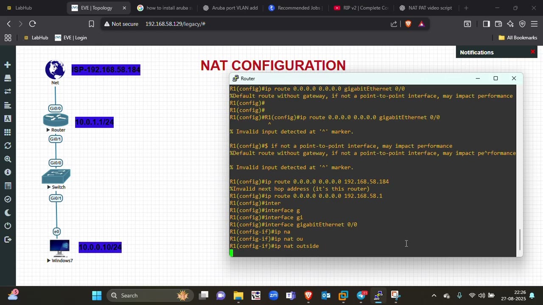Select the zoom magnifier sidebar icon
Screen dimensions: 543x305
click(8, 159)
